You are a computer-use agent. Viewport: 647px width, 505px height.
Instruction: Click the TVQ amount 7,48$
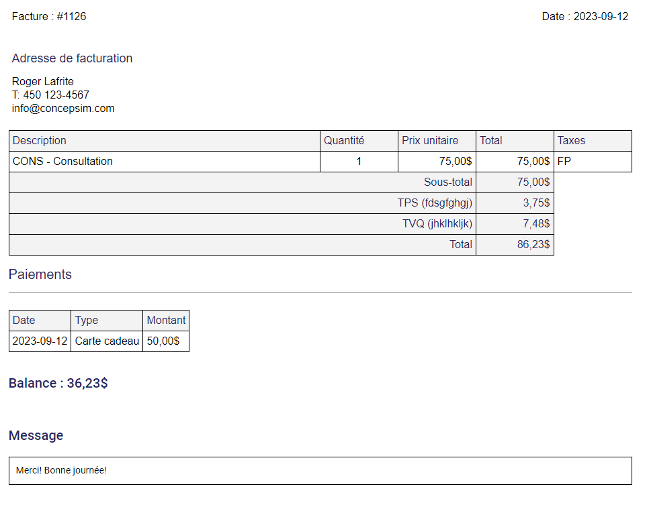click(536, 224)
